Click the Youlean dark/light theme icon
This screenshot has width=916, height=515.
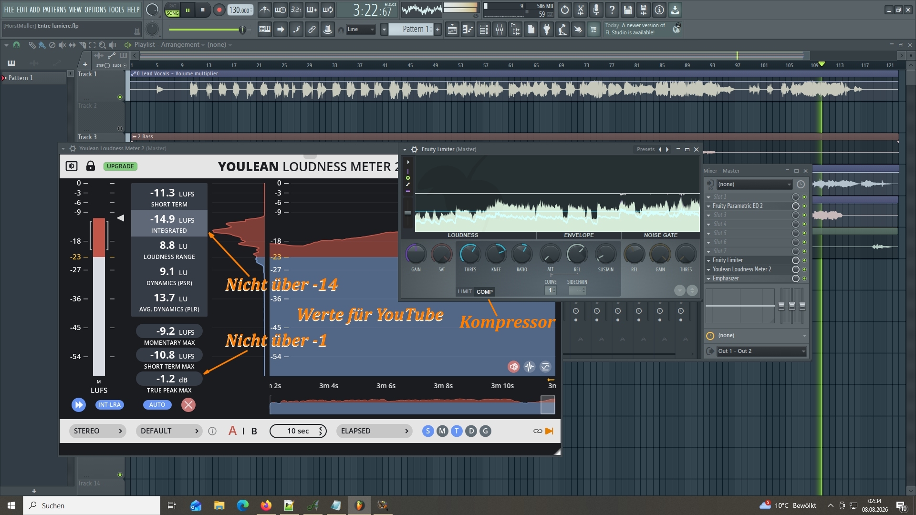tap(72, 166)
